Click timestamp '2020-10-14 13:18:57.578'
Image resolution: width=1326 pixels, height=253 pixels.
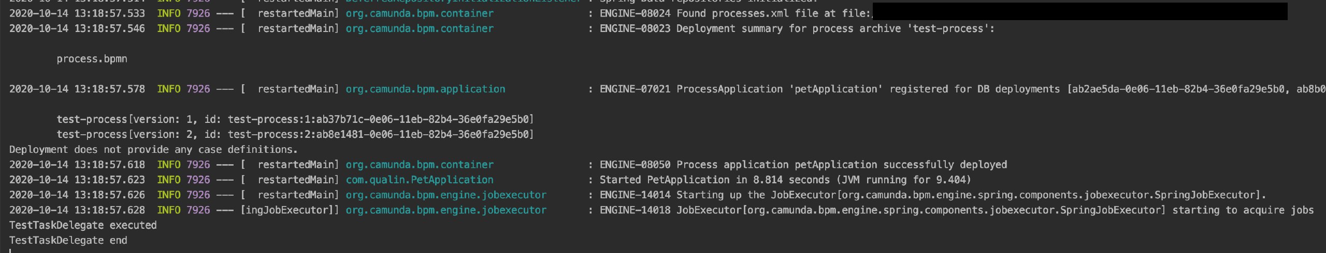coord(77,89)
